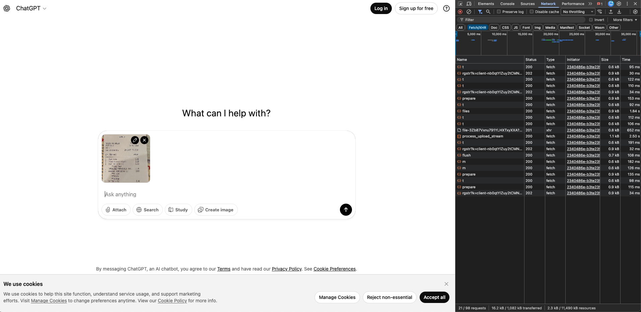
Task: Open the network search panel
Action: tap(488, 11)
